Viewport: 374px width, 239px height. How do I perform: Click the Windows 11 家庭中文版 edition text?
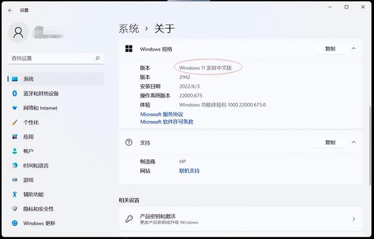(205, 68)
